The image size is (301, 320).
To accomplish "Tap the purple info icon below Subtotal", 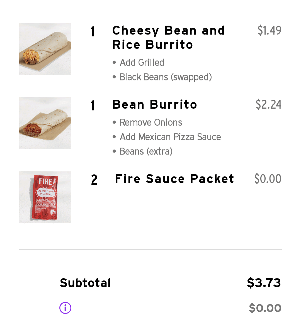I will click(65, 308).
